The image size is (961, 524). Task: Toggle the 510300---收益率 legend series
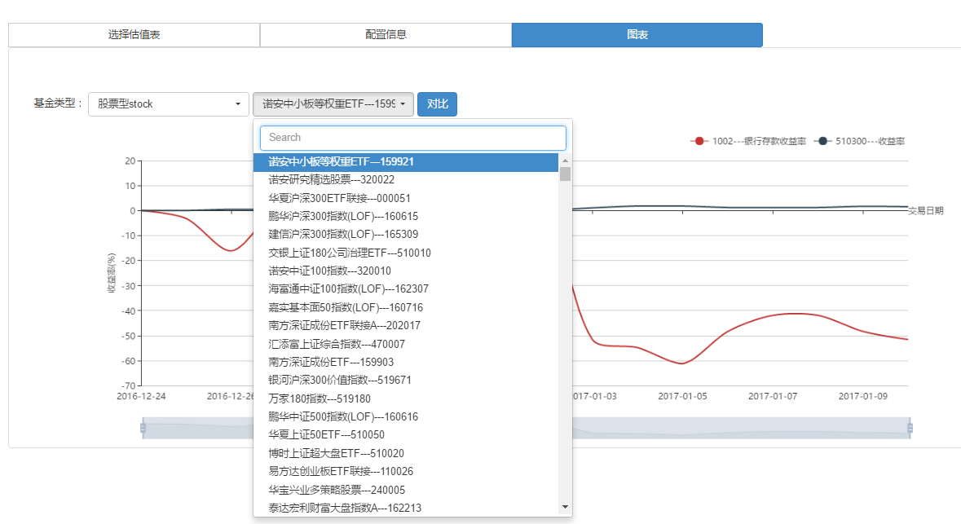point(859,142)
